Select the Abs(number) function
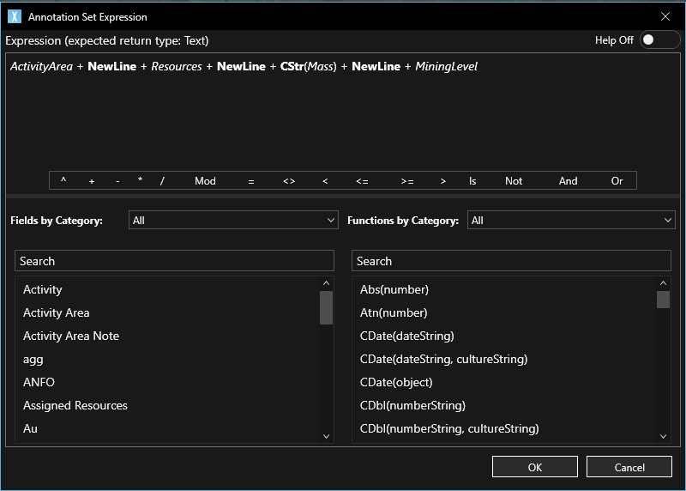 click(394, 289)
